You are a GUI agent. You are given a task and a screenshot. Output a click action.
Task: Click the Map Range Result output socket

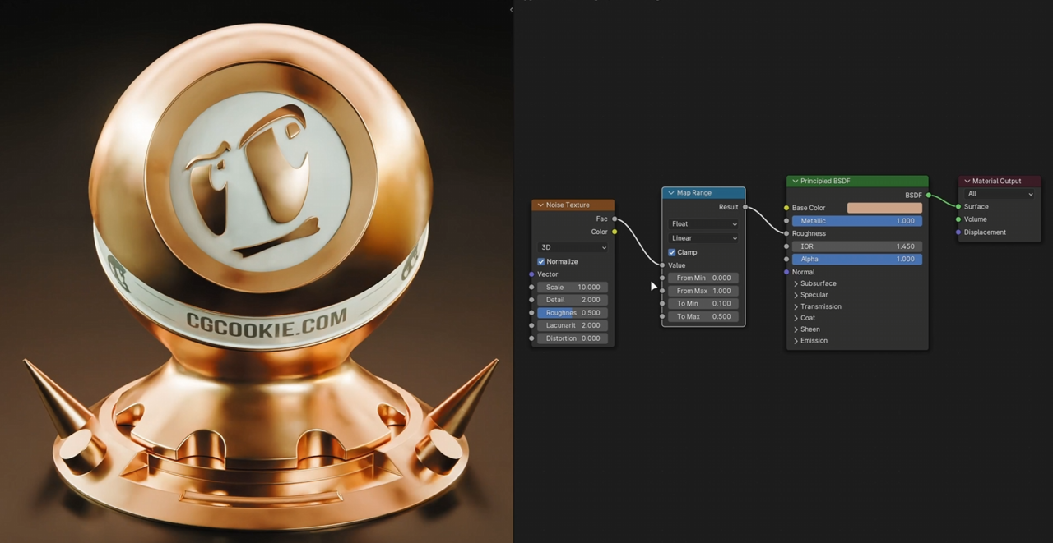click(x=745, y=207)
